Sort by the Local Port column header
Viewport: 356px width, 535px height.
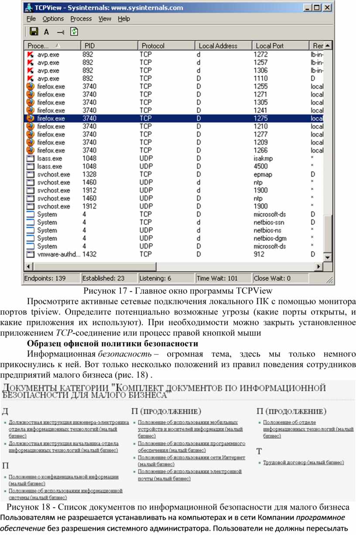[x=281, y=46]
